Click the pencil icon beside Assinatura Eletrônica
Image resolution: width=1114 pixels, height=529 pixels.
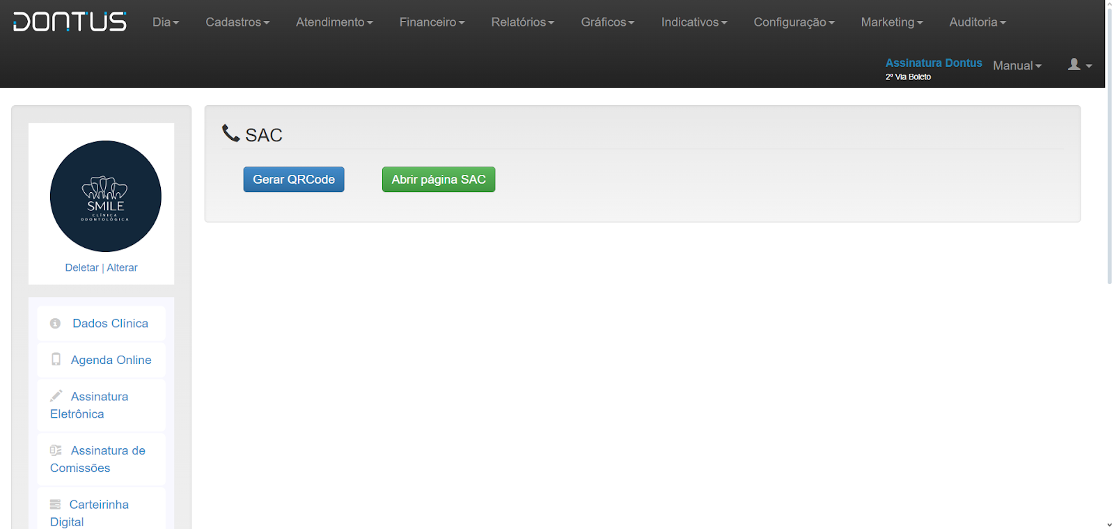click(x=56, y=396)
